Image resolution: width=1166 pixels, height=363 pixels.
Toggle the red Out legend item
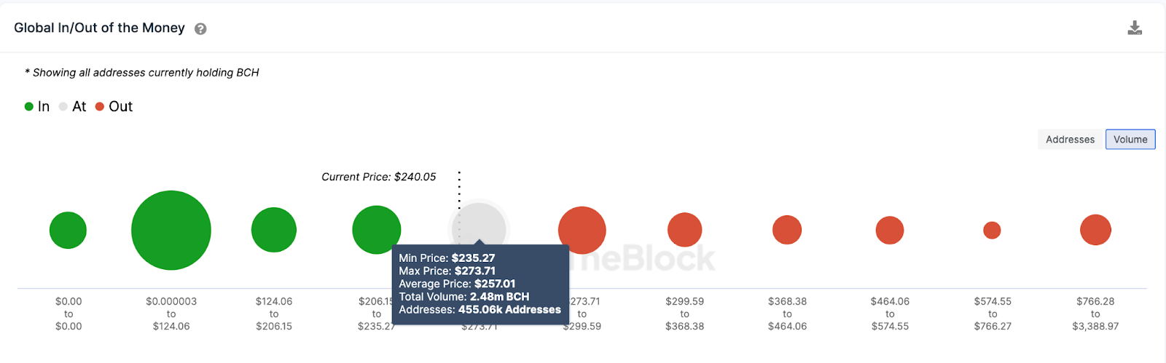click(x=114, y=107)
